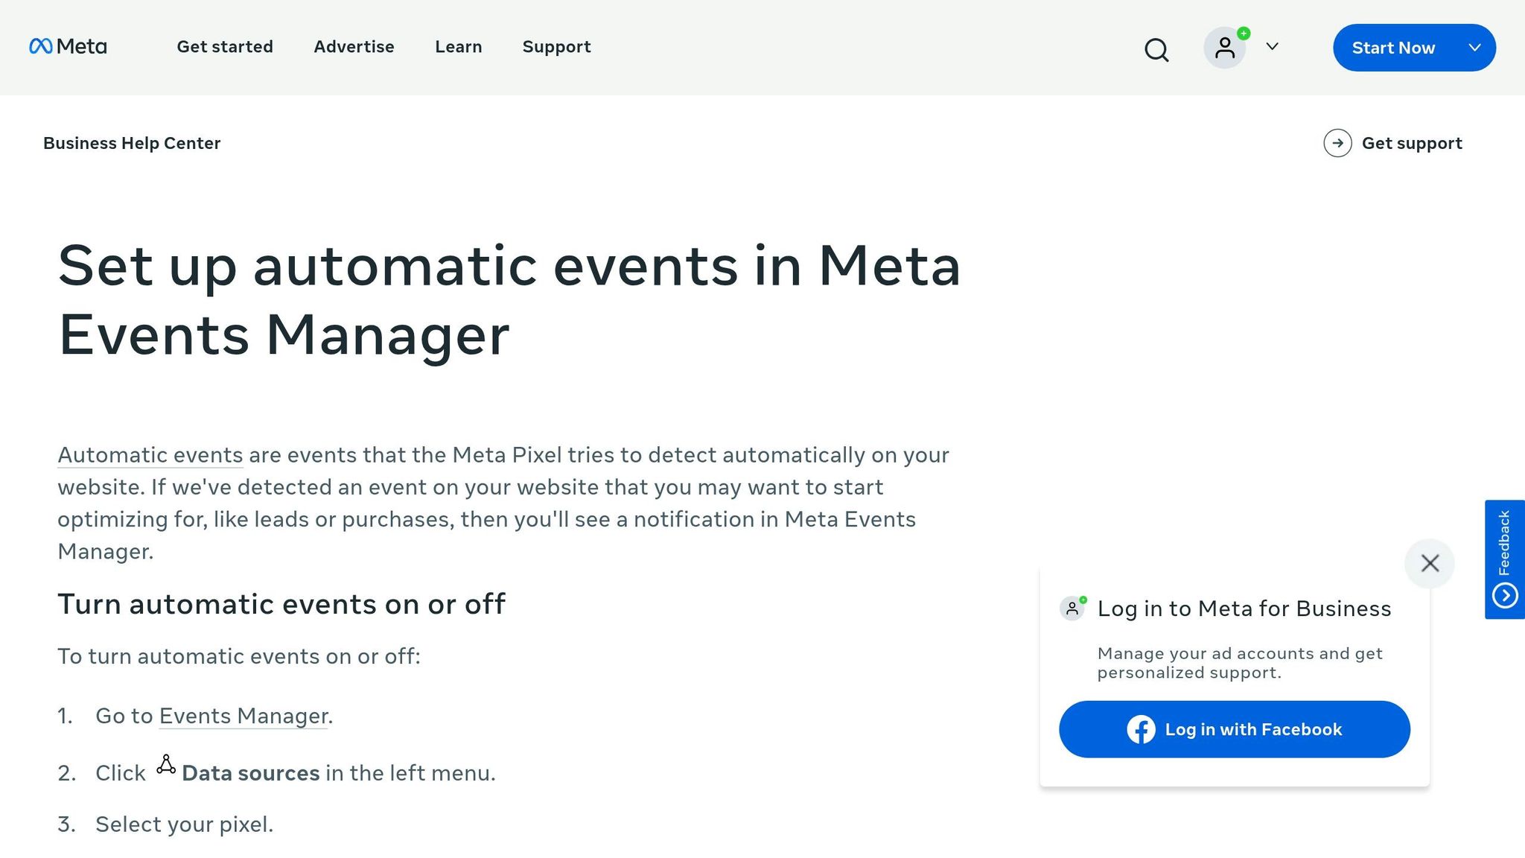1525x858 pixels.
Task: Click the Get support arrow icon
Action: [1338, 143]
